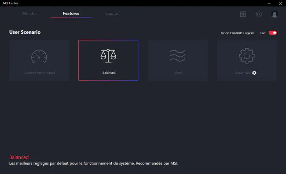The width and height of the screenshot is (286, 174).
Task: Close the MSI Center window
Action: tap(280, 4)
